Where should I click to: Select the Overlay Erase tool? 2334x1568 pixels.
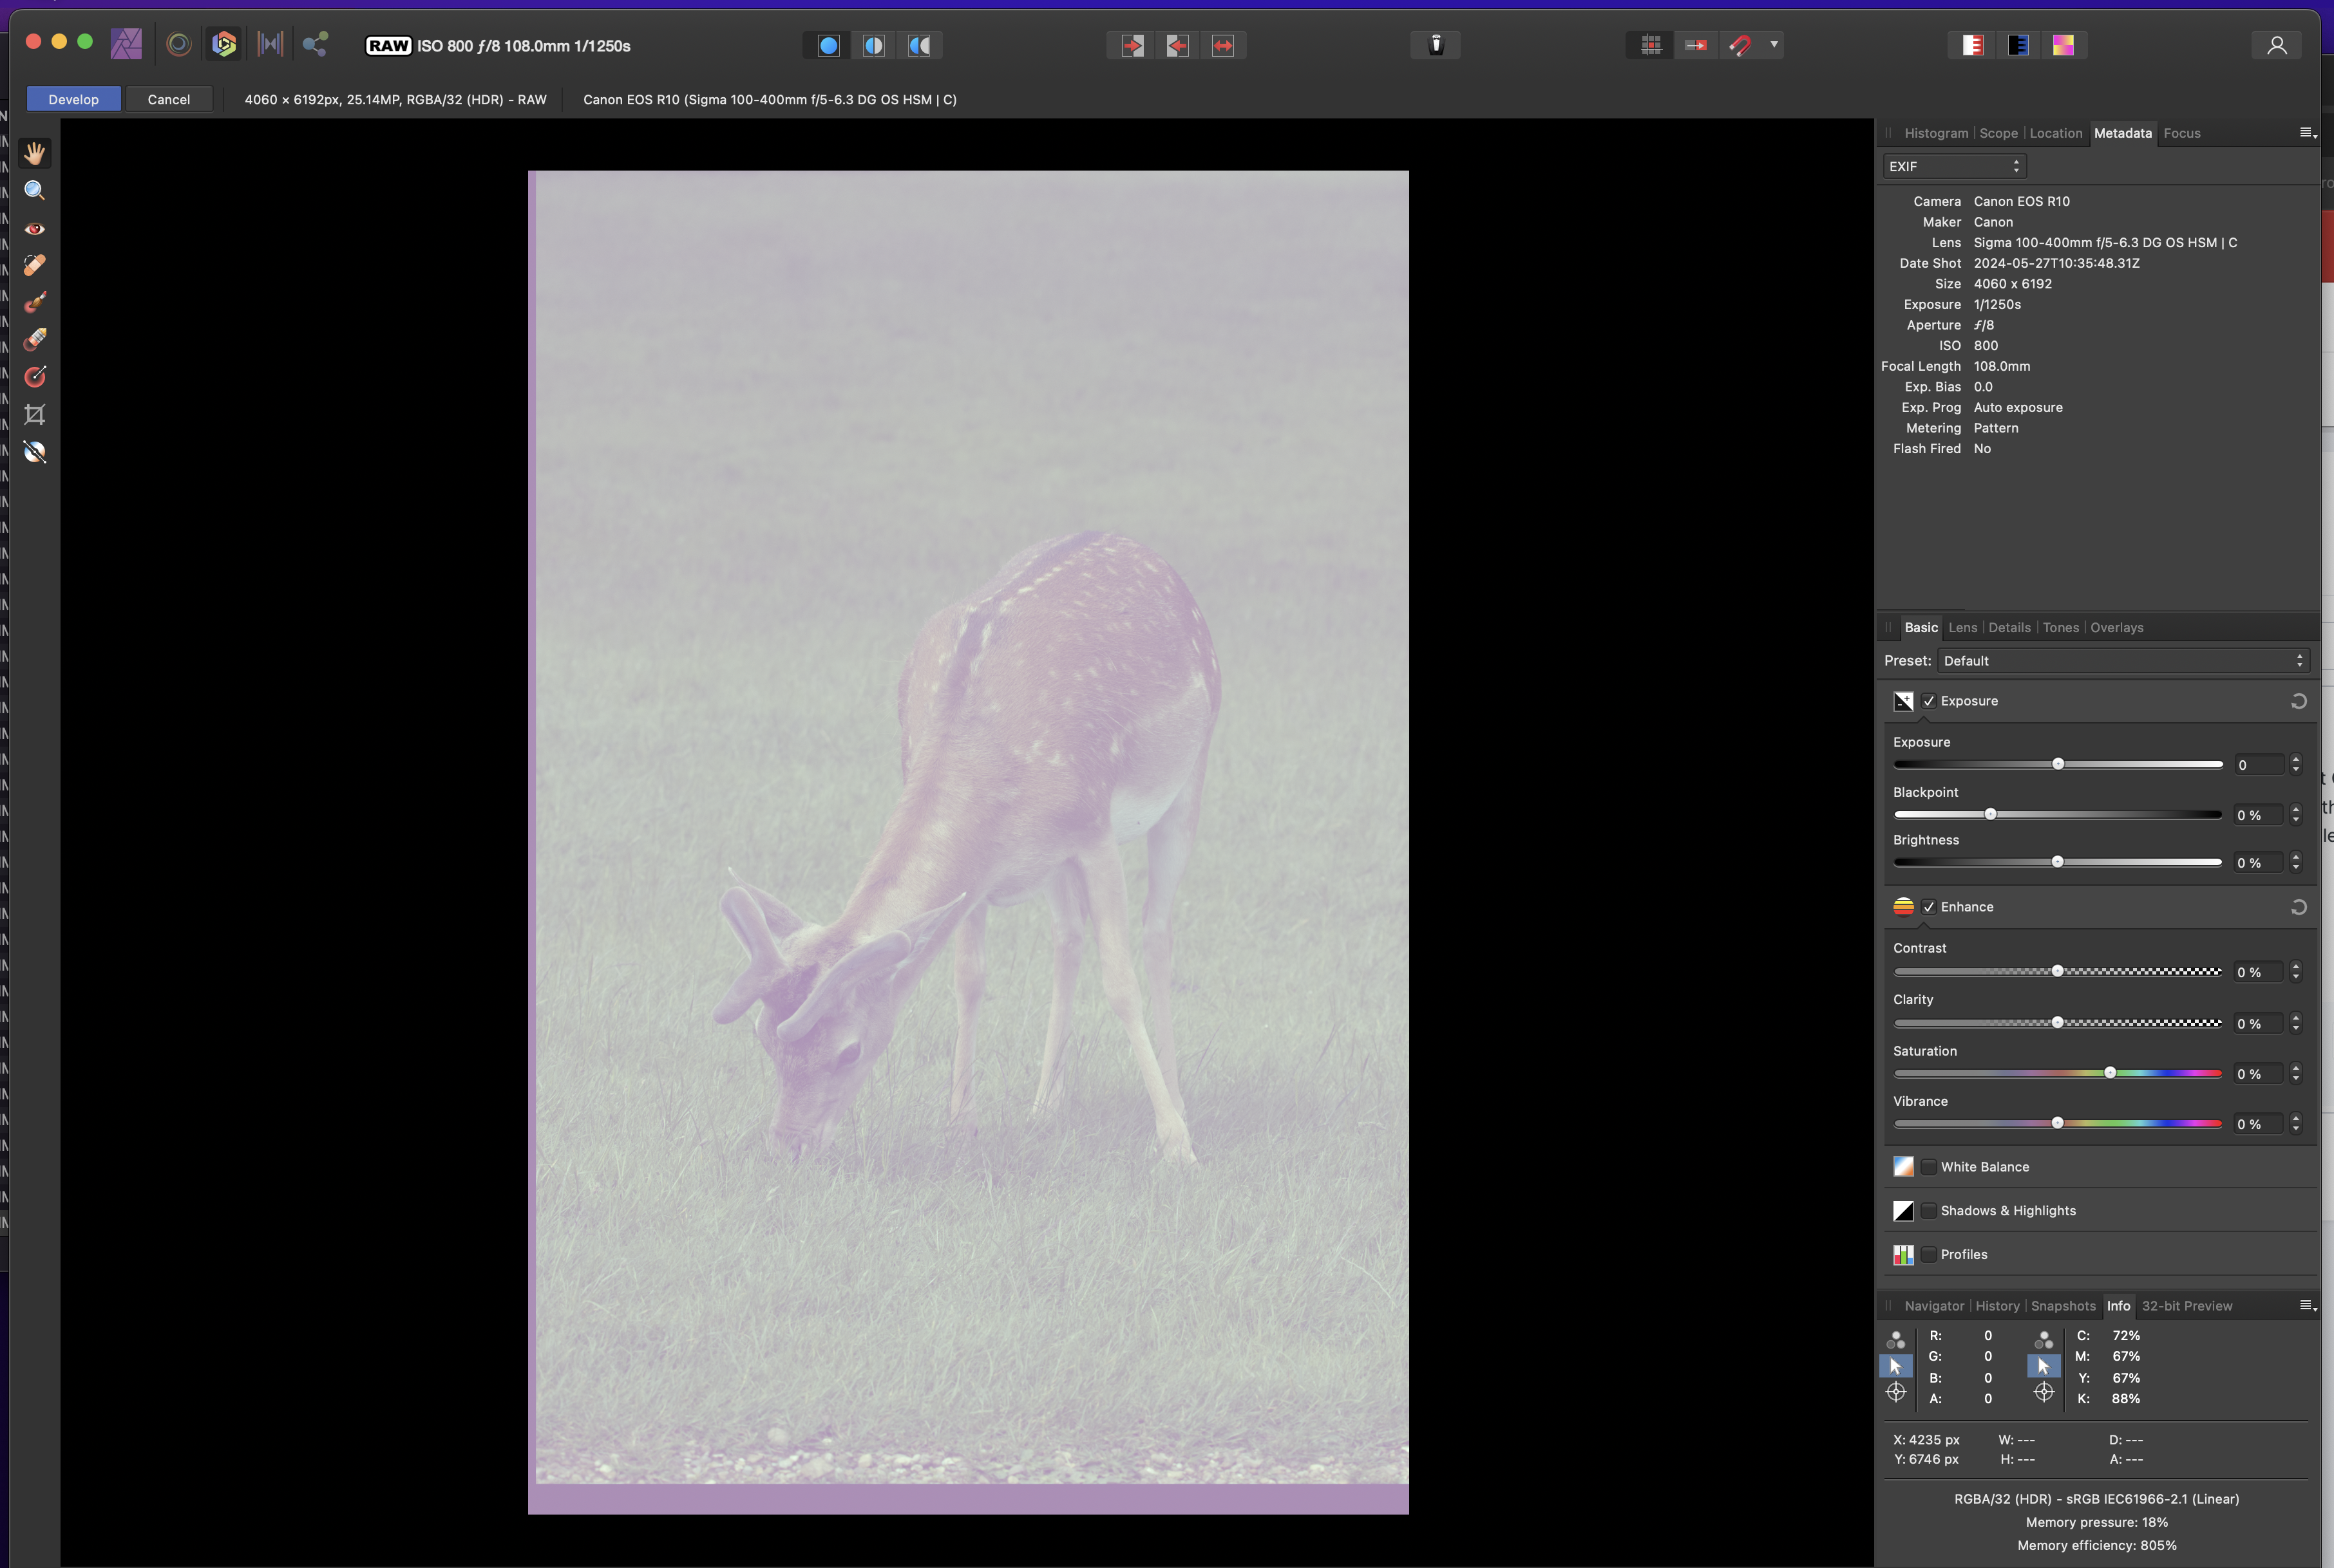tap(34, 339)
